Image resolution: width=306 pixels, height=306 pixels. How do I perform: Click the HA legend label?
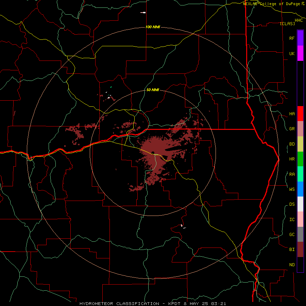[292, 114]
